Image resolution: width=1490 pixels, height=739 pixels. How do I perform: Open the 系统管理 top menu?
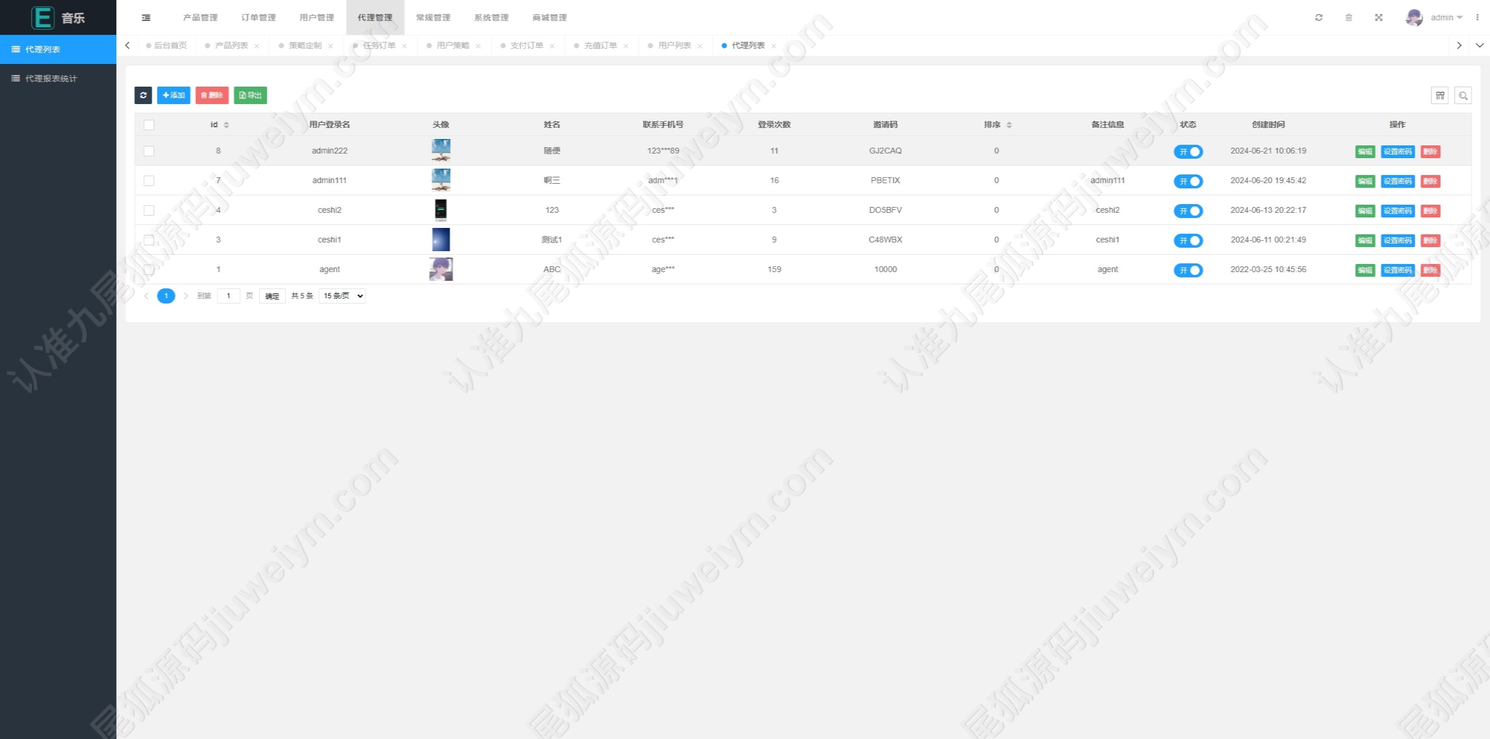491,17
